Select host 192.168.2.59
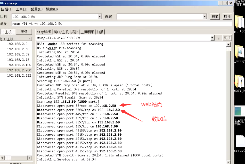Viewport: 245px width, 164px height. click(18, 54)
